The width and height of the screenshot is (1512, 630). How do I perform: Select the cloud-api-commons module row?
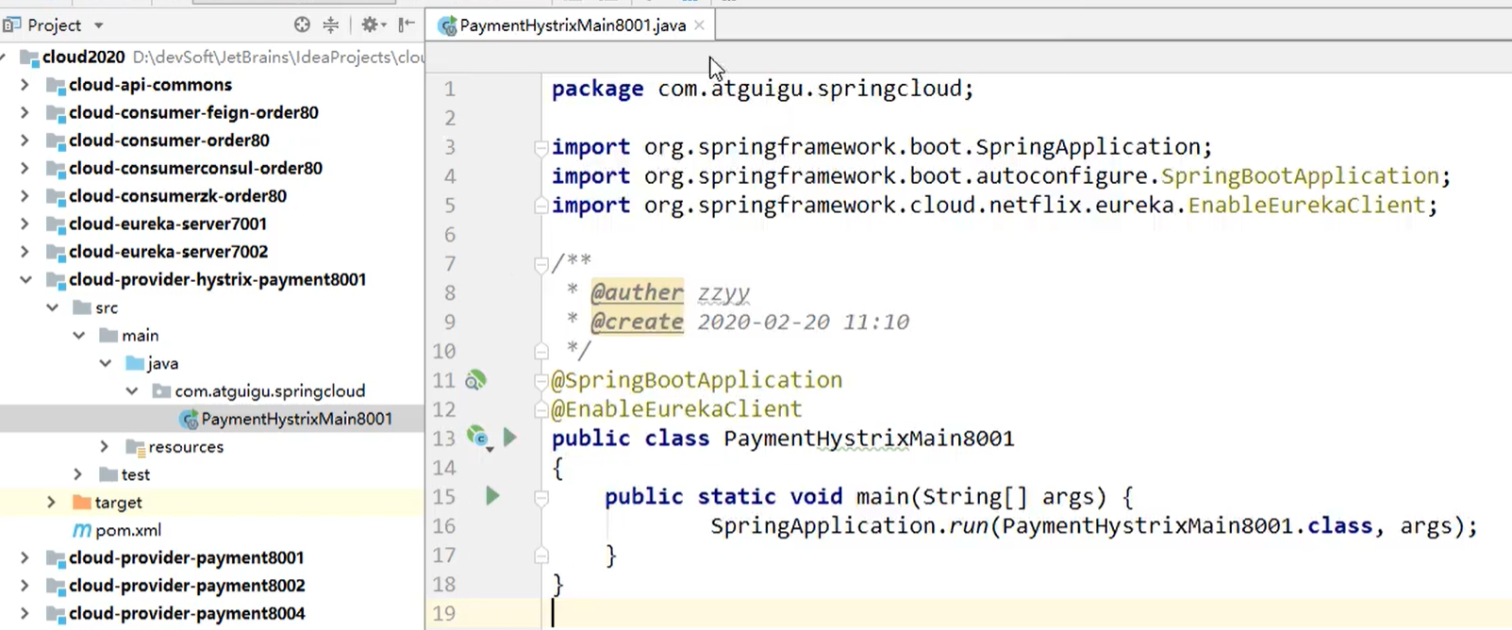pos(212,85)
